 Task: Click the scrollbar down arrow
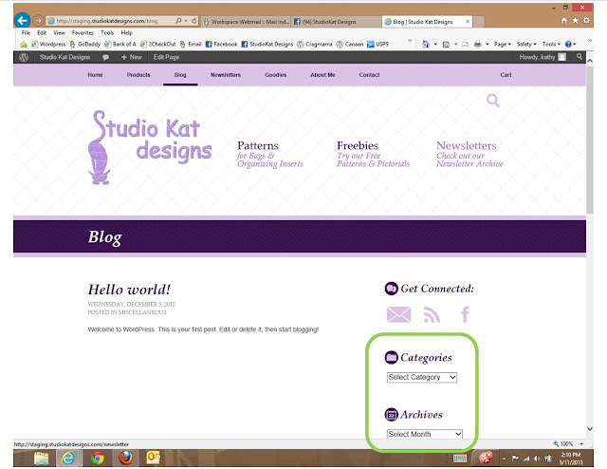(x=590, y=429)
